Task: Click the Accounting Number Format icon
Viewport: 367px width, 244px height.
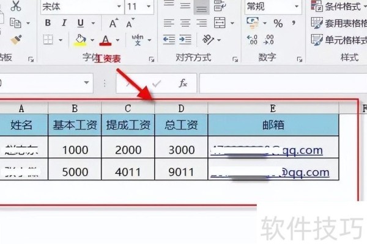Action: pyautogui.click(x=253, y=23)
